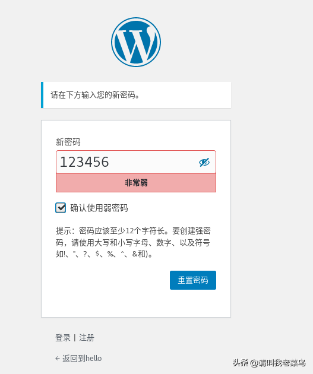313x374 pixels.
Task: Click the blue left border of notice box
Action: coord(42,95)
